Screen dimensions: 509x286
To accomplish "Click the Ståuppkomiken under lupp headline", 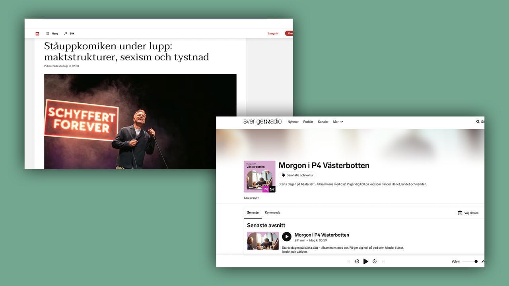I will point(126,51).
